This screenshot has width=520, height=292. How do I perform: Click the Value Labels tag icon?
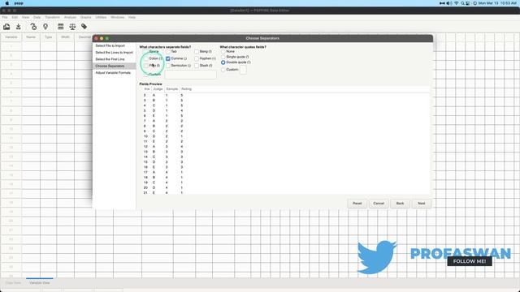pos(84,27)
